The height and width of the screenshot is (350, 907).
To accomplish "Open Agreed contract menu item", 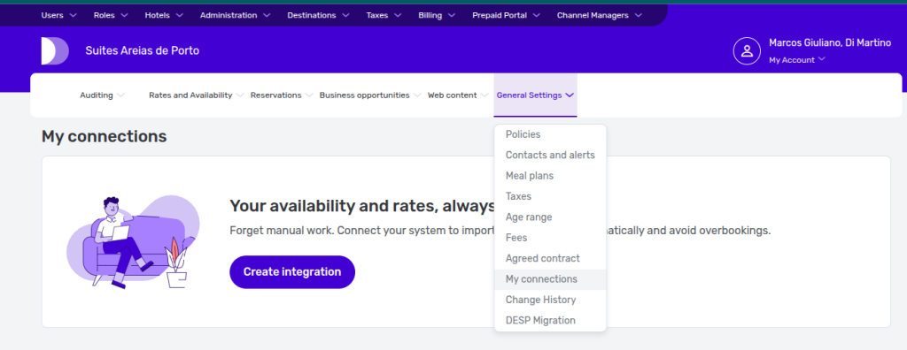I will pos(550,259).
